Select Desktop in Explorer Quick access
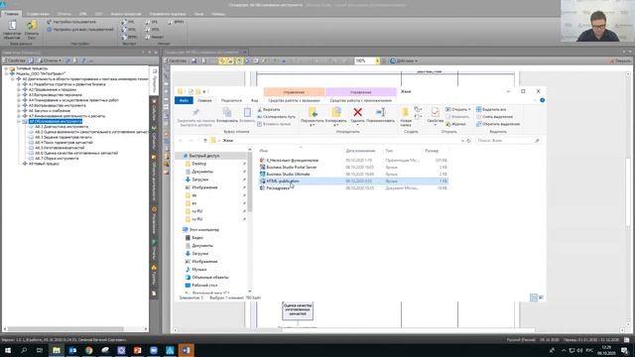 click(198, 164)
